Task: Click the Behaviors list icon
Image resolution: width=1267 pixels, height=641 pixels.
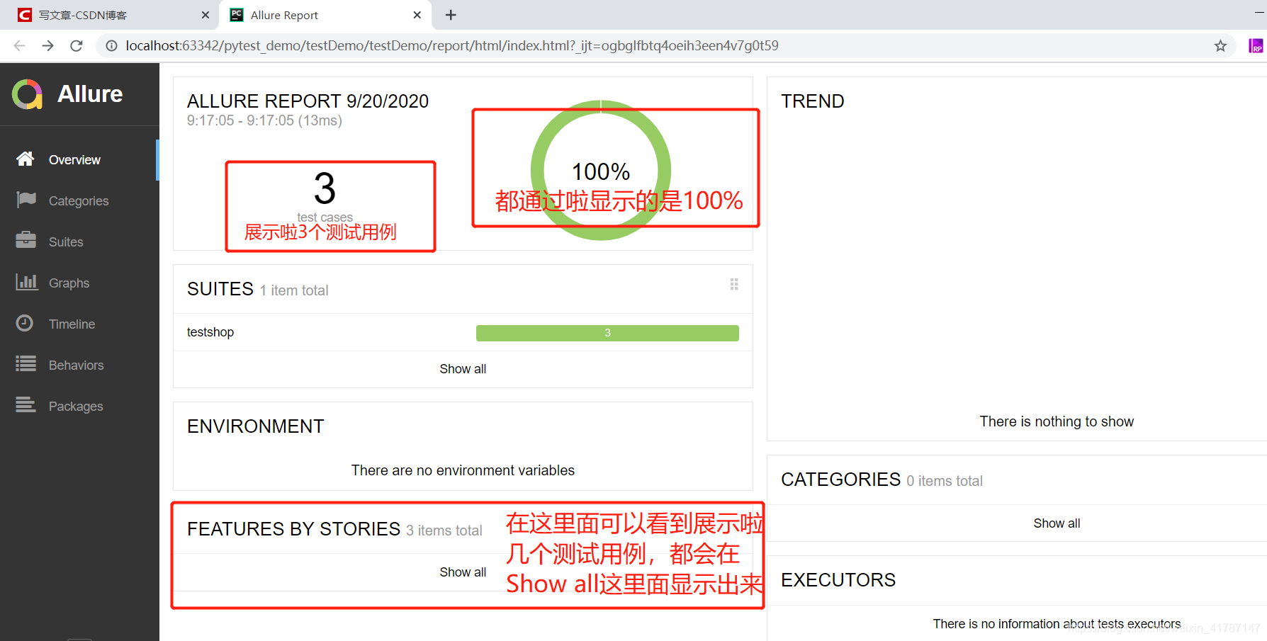Action: pos(26,364)
